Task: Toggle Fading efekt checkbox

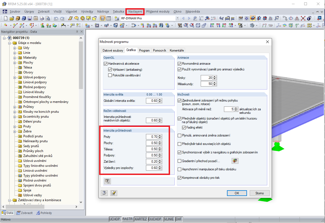Action: tap(184, 127)
